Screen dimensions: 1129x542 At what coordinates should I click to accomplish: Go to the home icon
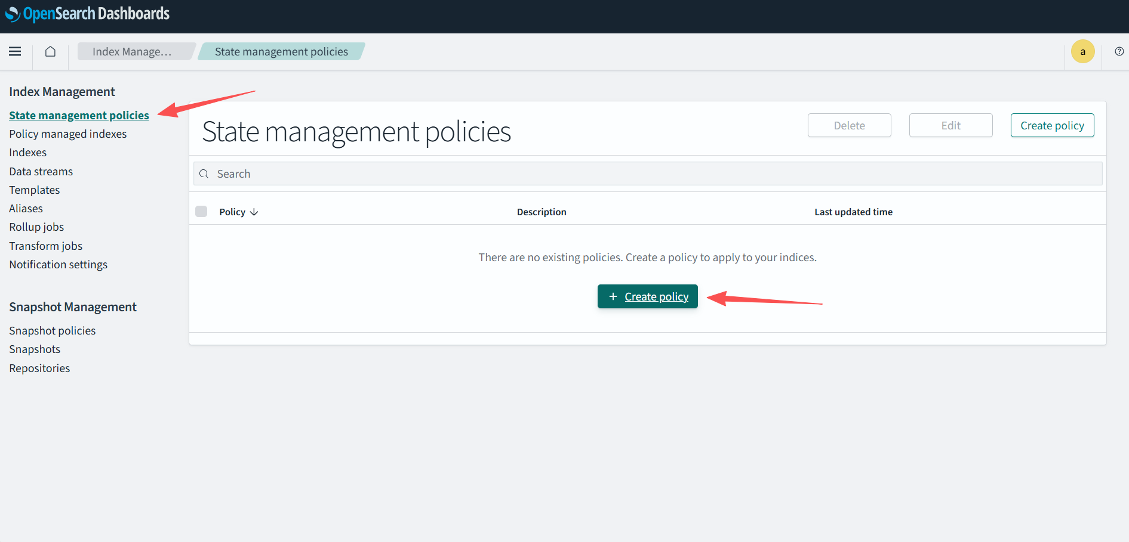51,52
